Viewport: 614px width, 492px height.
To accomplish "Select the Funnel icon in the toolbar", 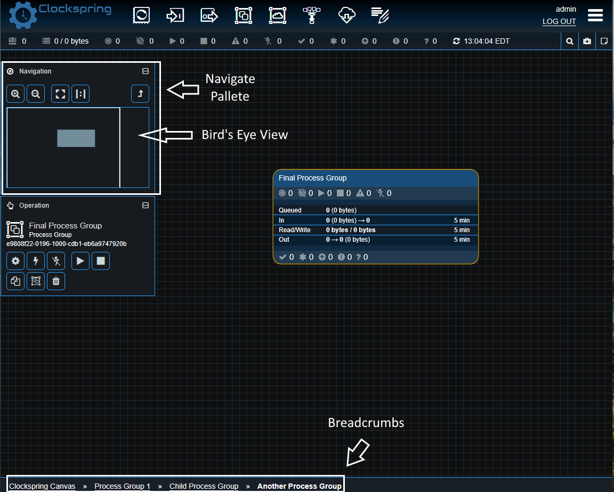I will (311, 15).
